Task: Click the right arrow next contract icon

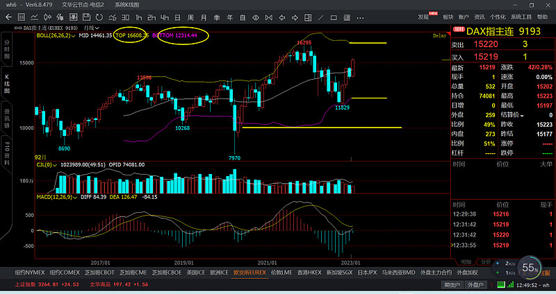Action: point(295,17)
